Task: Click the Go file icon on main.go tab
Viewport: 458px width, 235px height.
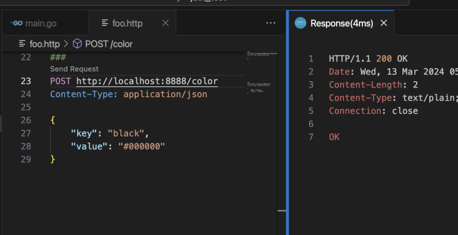Action: pyautogui.click(x=16, y=23)
